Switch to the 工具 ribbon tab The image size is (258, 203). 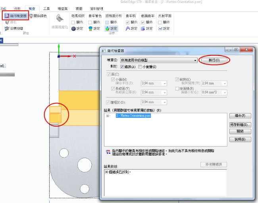coord(46,8)
